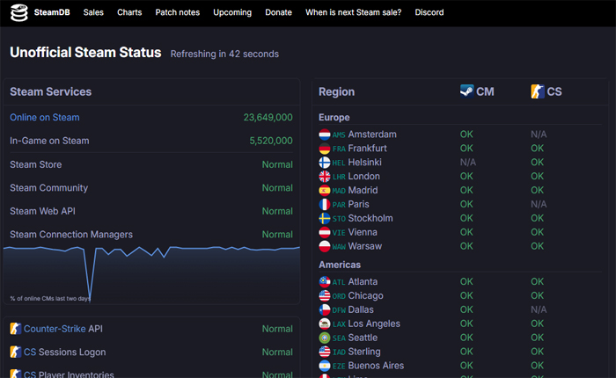Viewport: 616px width, 378px height.
Task: Open the Discord link
Action: 429,12
